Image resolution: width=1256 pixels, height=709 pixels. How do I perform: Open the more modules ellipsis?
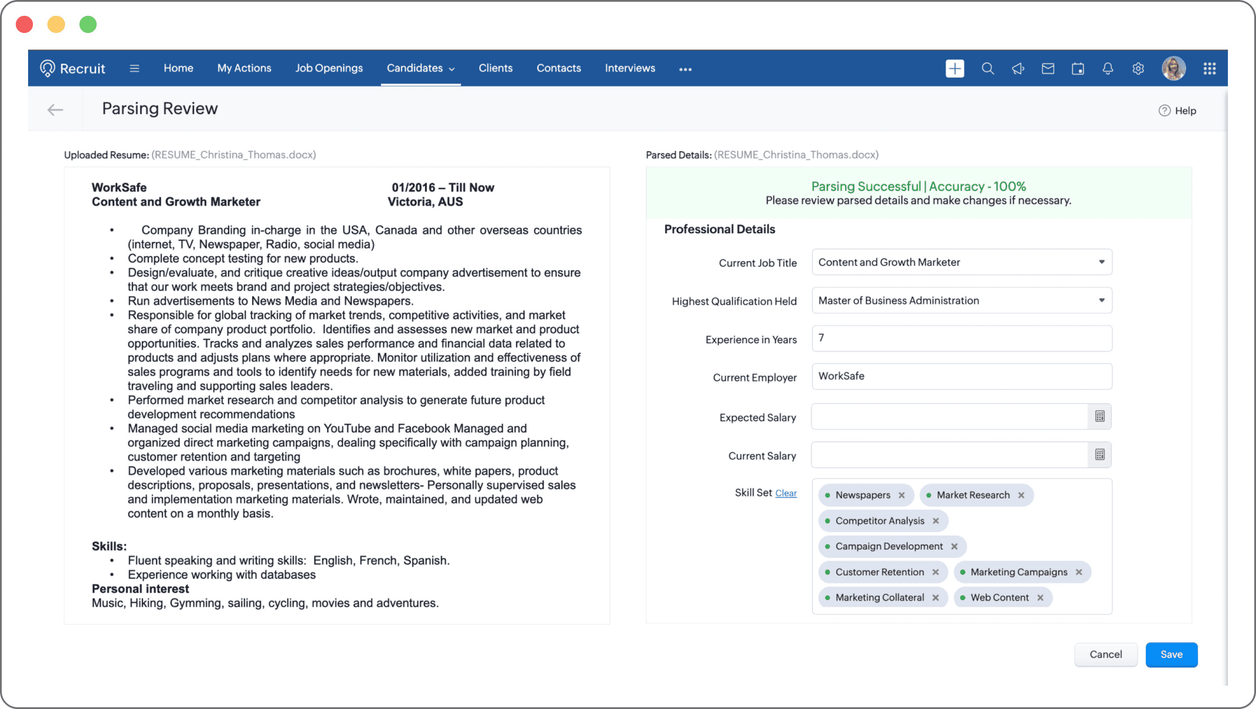pos(685,69)
